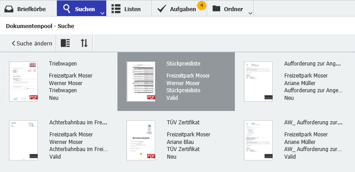This screenshot has width=355, height=172.
Task: Select the Achterbahnbau im Fre... title
Action: coord(78,123)
